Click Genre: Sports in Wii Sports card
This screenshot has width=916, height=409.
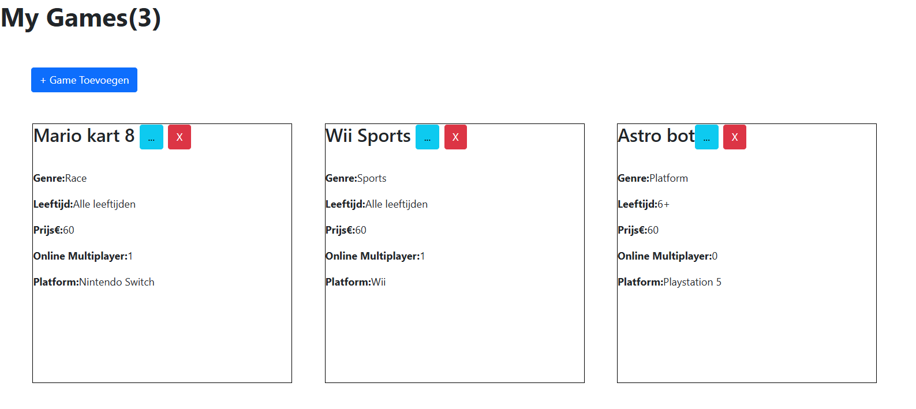click(356, 178)
